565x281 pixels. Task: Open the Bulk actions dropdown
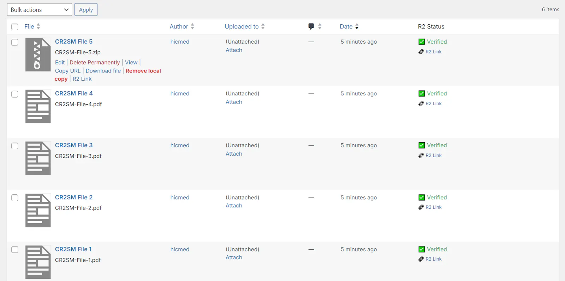pos(40,10)
